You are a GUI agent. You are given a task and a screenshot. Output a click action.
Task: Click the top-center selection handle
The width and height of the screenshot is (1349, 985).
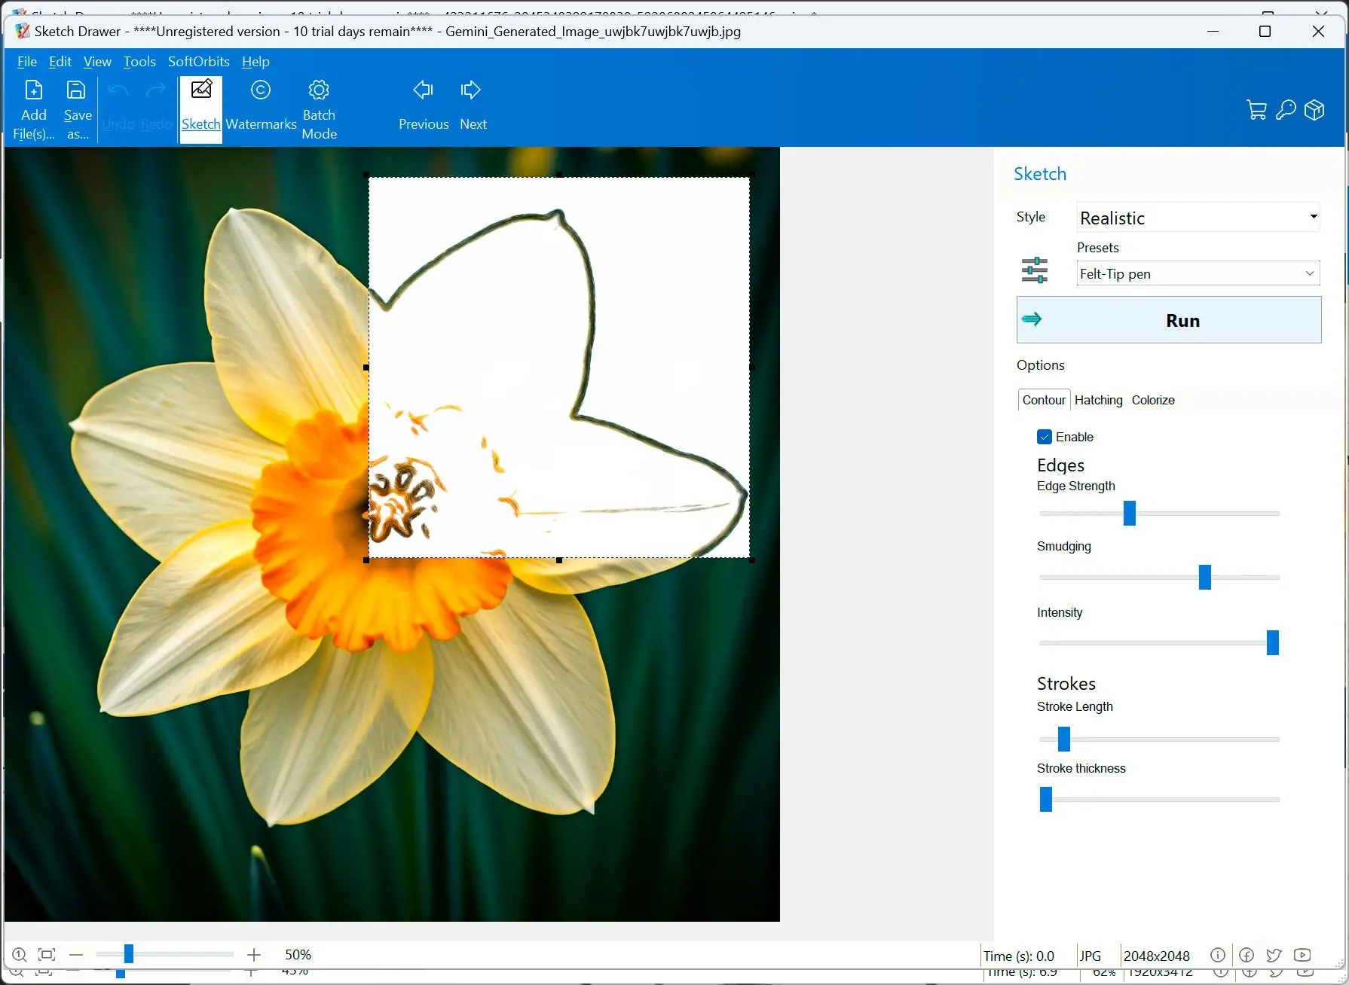(x=558, y=175)
